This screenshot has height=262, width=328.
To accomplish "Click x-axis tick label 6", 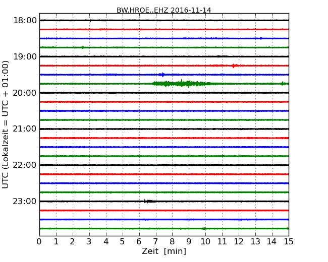I will 139,241.
